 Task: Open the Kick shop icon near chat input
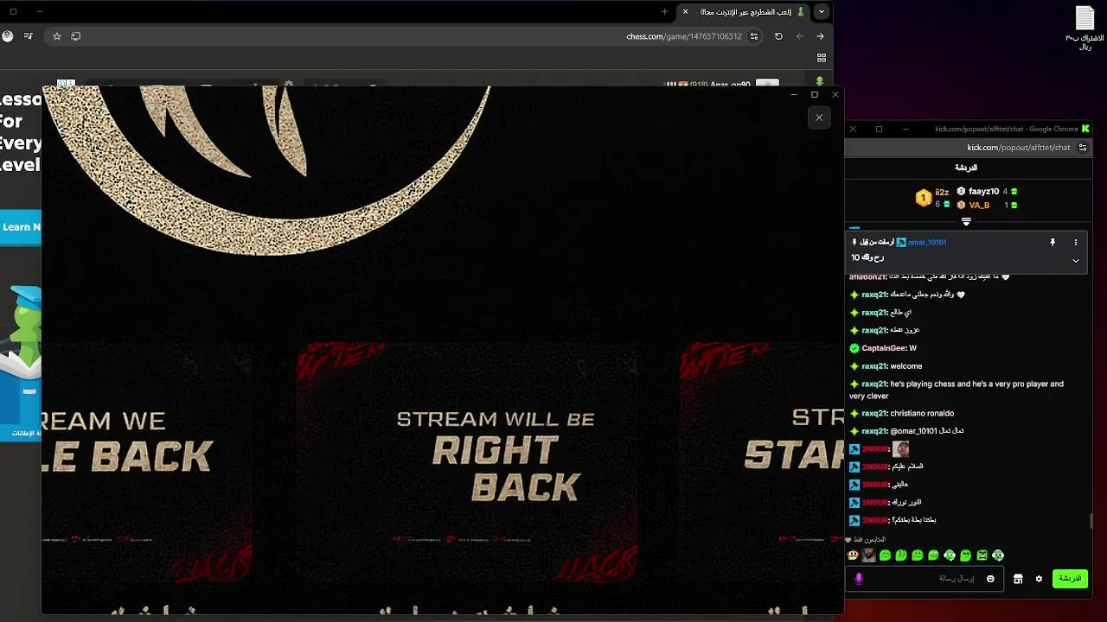[x=1018, y=579]
